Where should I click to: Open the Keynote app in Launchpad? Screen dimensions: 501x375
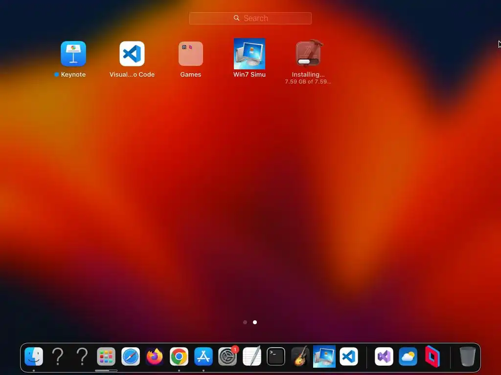[73, 54]
